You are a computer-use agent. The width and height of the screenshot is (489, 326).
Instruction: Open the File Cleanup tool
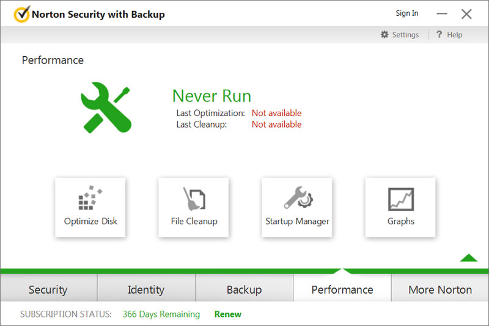pyautogui.click(x=194, y=208)
